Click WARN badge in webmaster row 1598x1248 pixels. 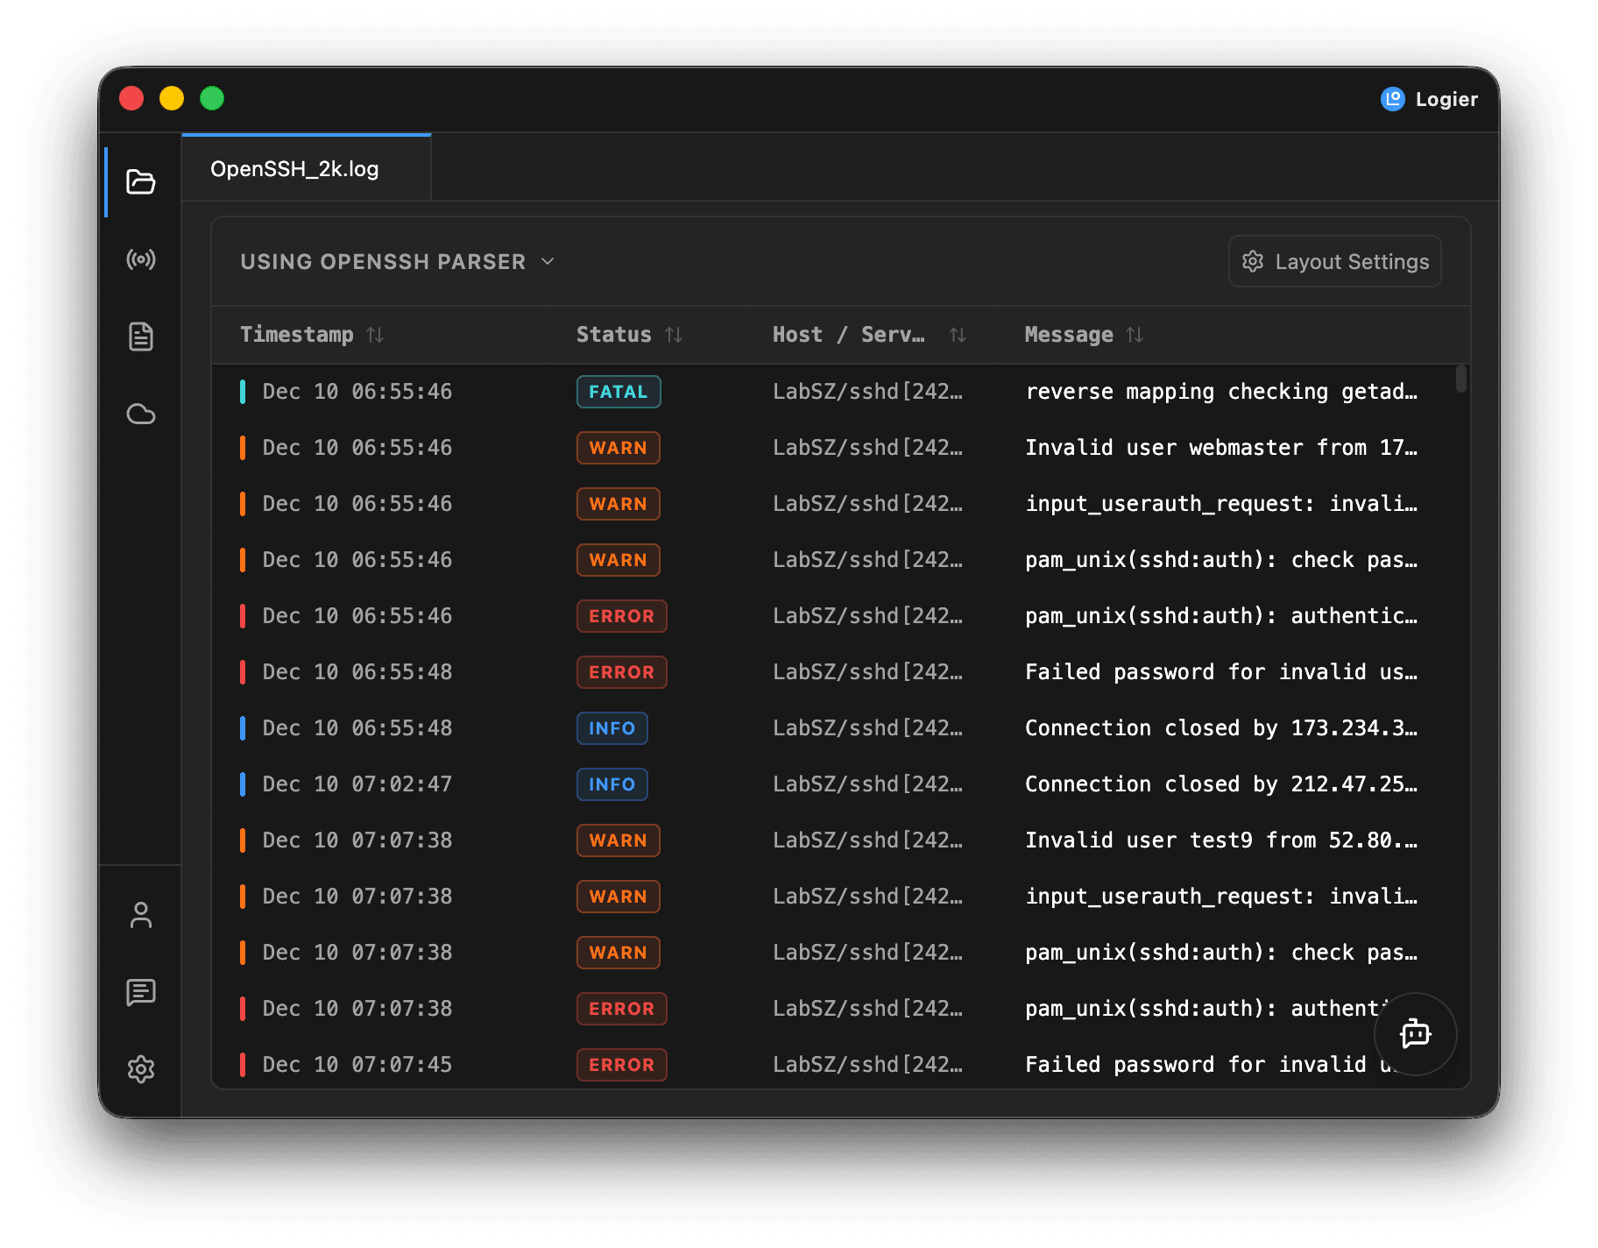pos(618,448)
